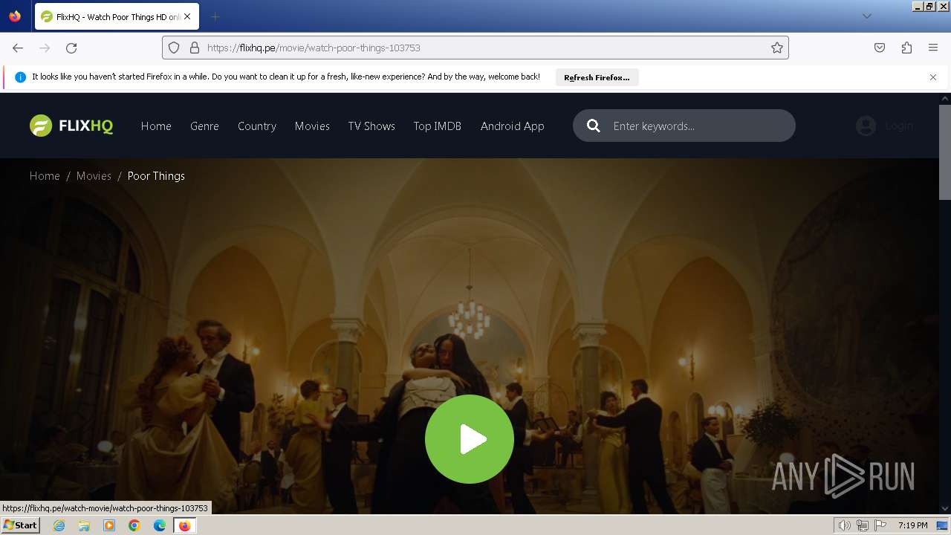This screenshot has height=535, width=951.
Task: Click the search magnifier icon
Action: 594,126
